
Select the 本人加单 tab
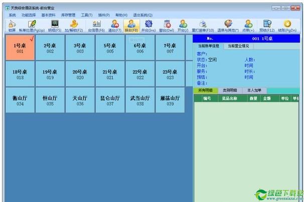pyautogui.click(x=254, y=90)
